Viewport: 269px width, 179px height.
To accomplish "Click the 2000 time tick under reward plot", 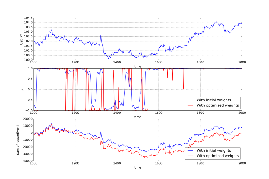I will click(x=242, y=163).
